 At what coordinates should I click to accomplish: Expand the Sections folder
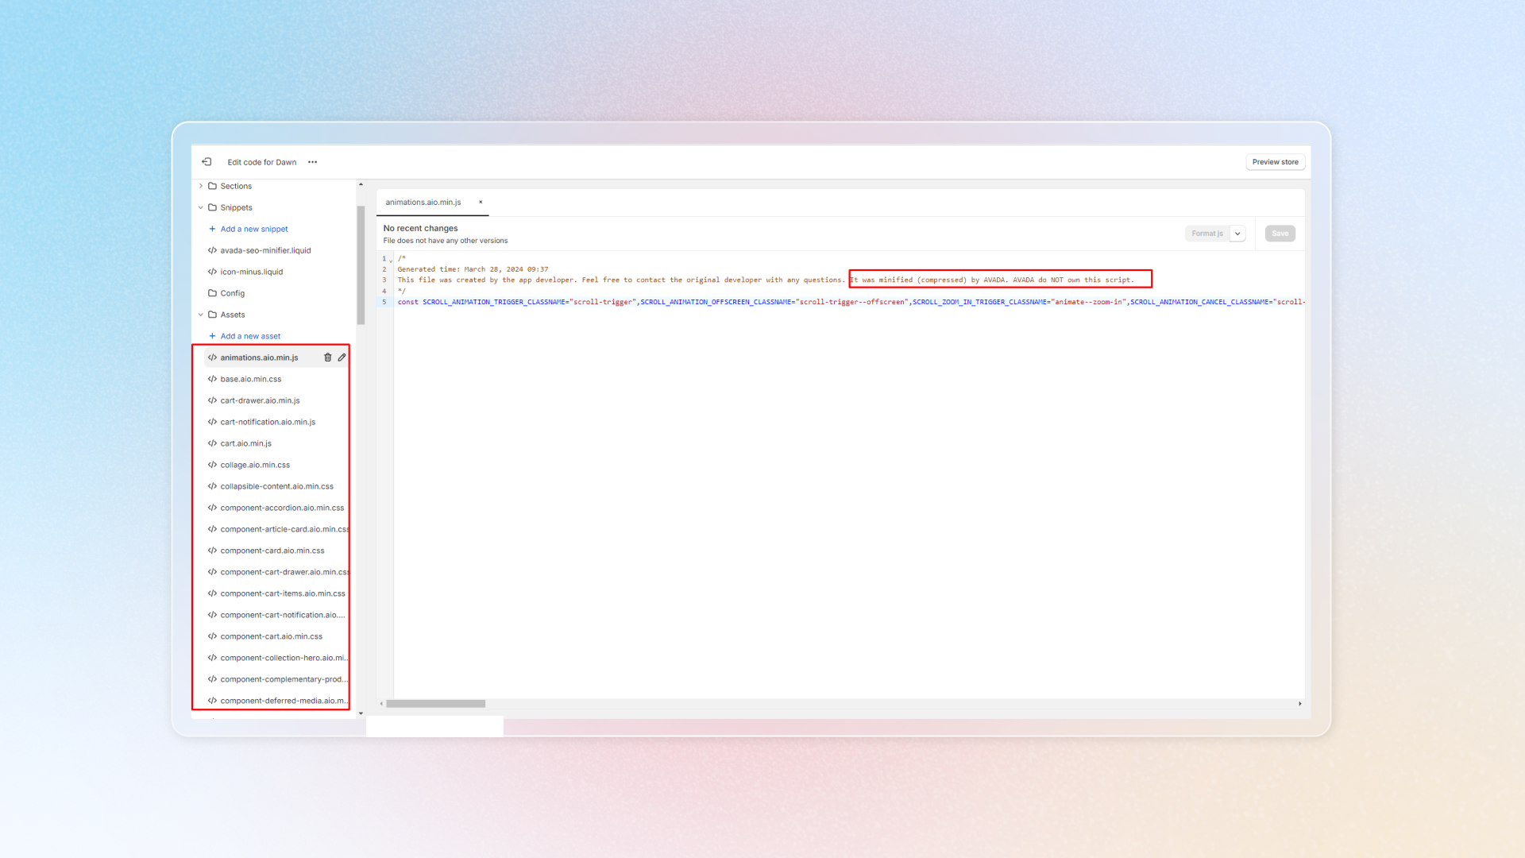[201, 186]
